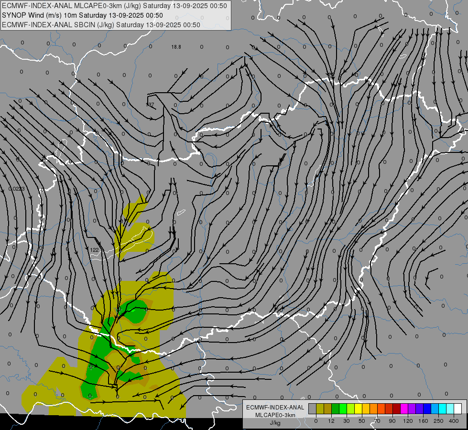Screen dimensions: 468x430
Task: Click the legend tick label 400
Action: (x=454, y=421)
